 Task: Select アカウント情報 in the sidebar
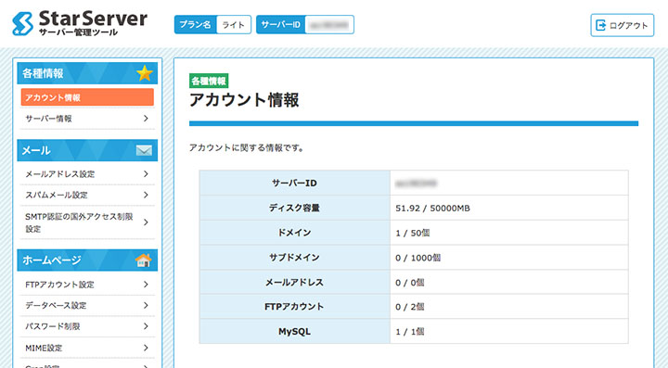click(87, 97)
